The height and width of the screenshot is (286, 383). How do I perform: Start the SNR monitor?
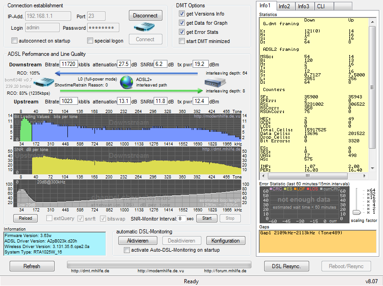207,218
